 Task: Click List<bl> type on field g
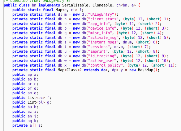tap(36, 102)
